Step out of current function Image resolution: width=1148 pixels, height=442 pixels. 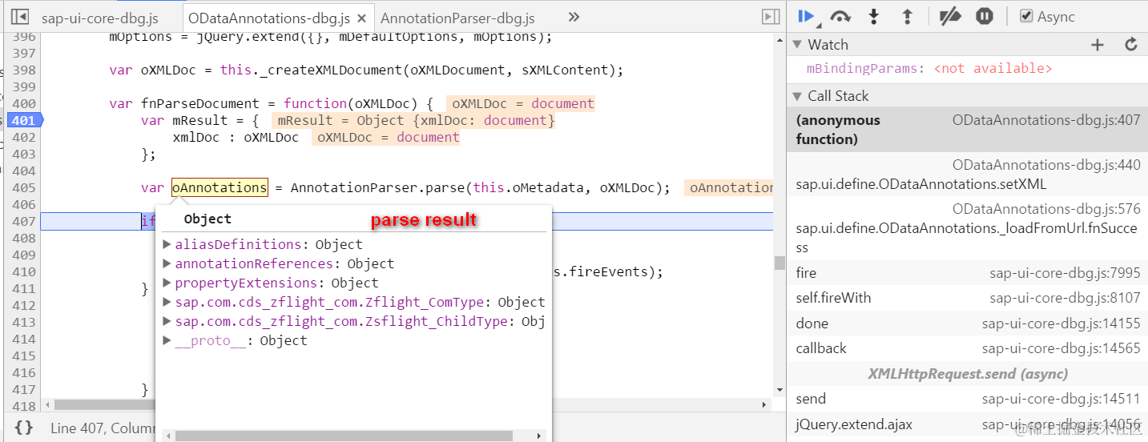click(907, 16)
